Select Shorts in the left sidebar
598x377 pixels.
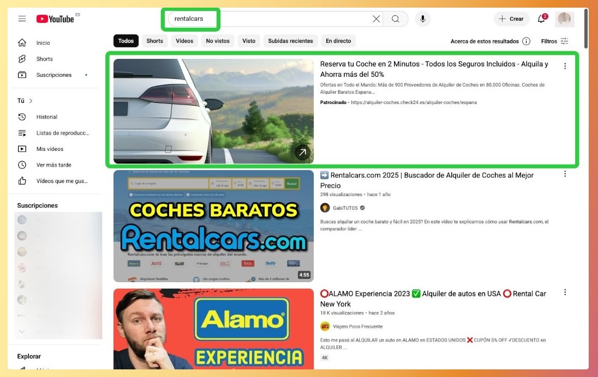pos(44,58)
